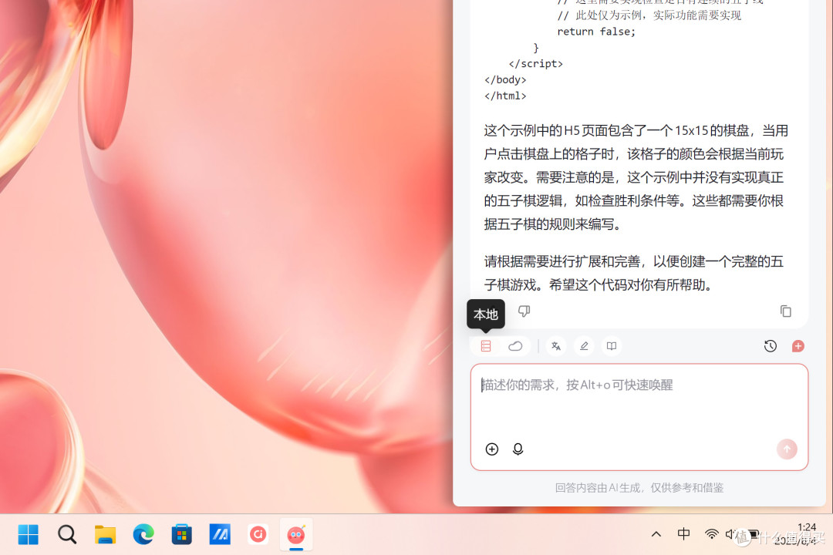This screenshot has width=833, height=555.
Task: Click paragraph starting "请根据需要进行扩展和完善"
Action: pyautogui.click(x=634, y=273)
